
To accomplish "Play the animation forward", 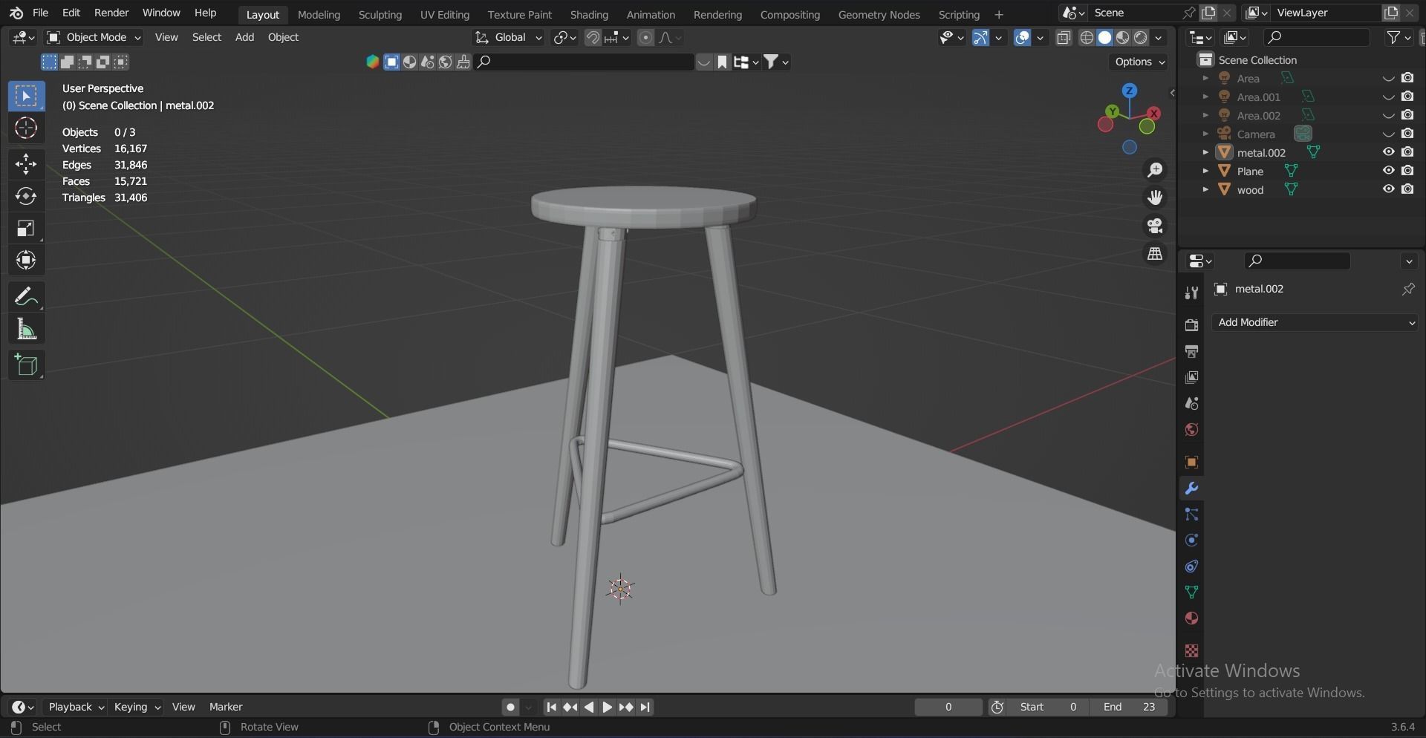I will click(x=608, y=708).
